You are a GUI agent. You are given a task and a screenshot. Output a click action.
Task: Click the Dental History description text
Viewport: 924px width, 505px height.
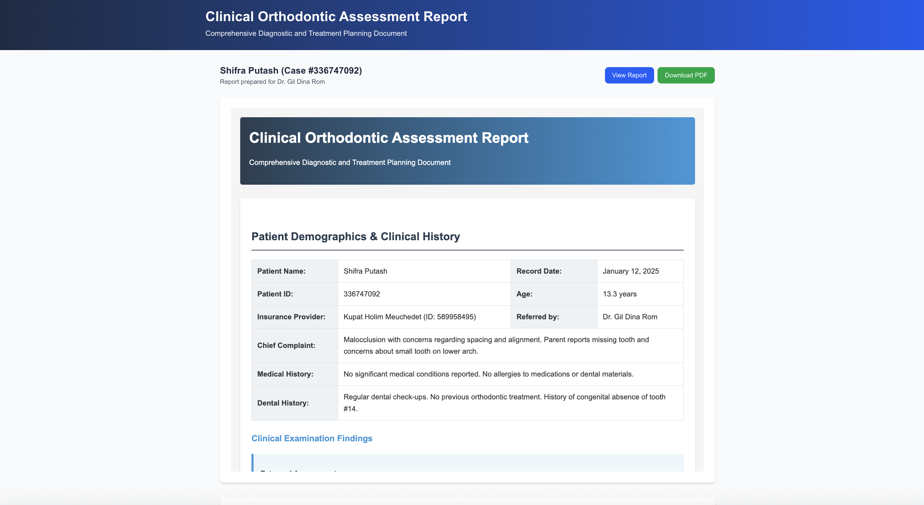click(x=504, y=402)
